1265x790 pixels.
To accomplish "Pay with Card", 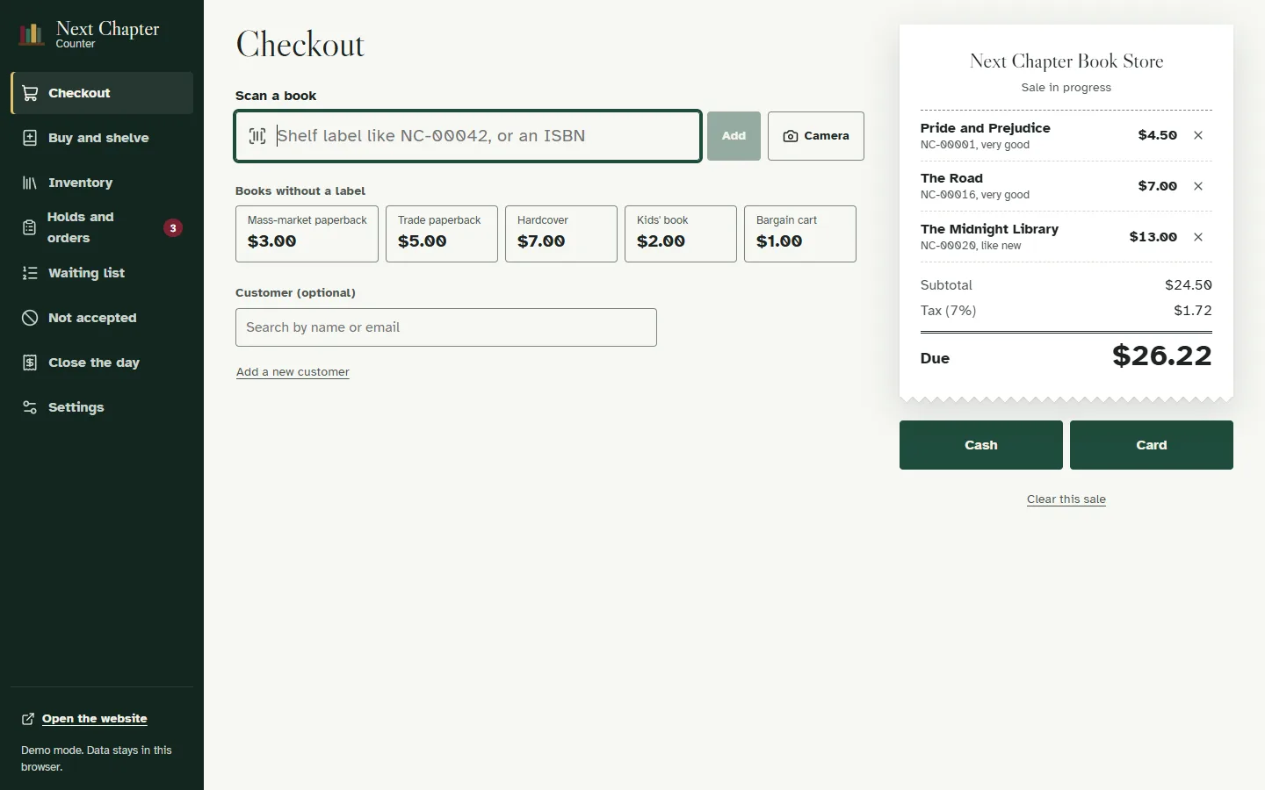I will [x=1152, y=445].
